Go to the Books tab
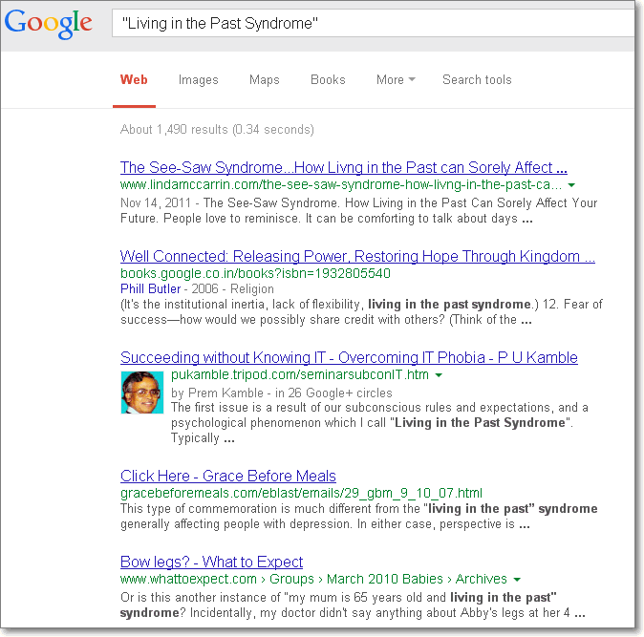 328,80
